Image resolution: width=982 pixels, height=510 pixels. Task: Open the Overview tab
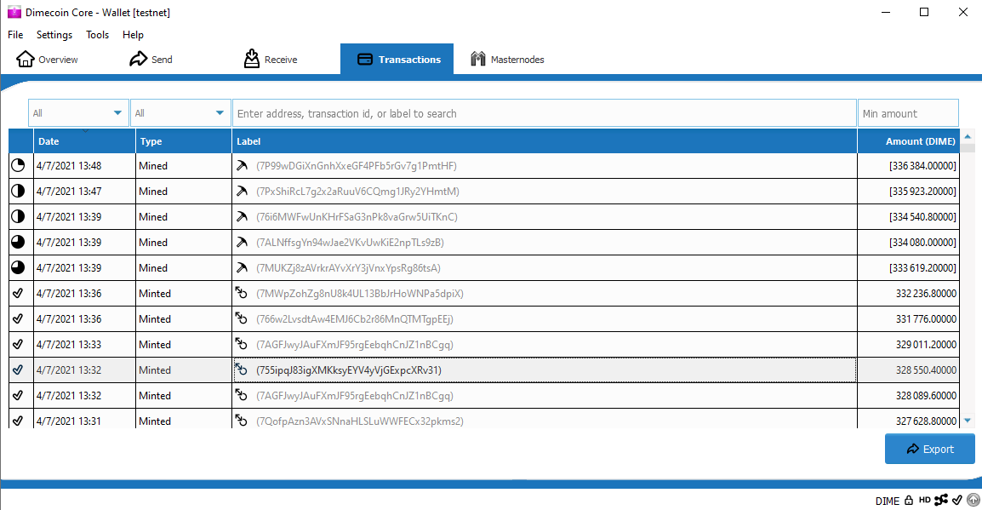[x=47, y=60]
